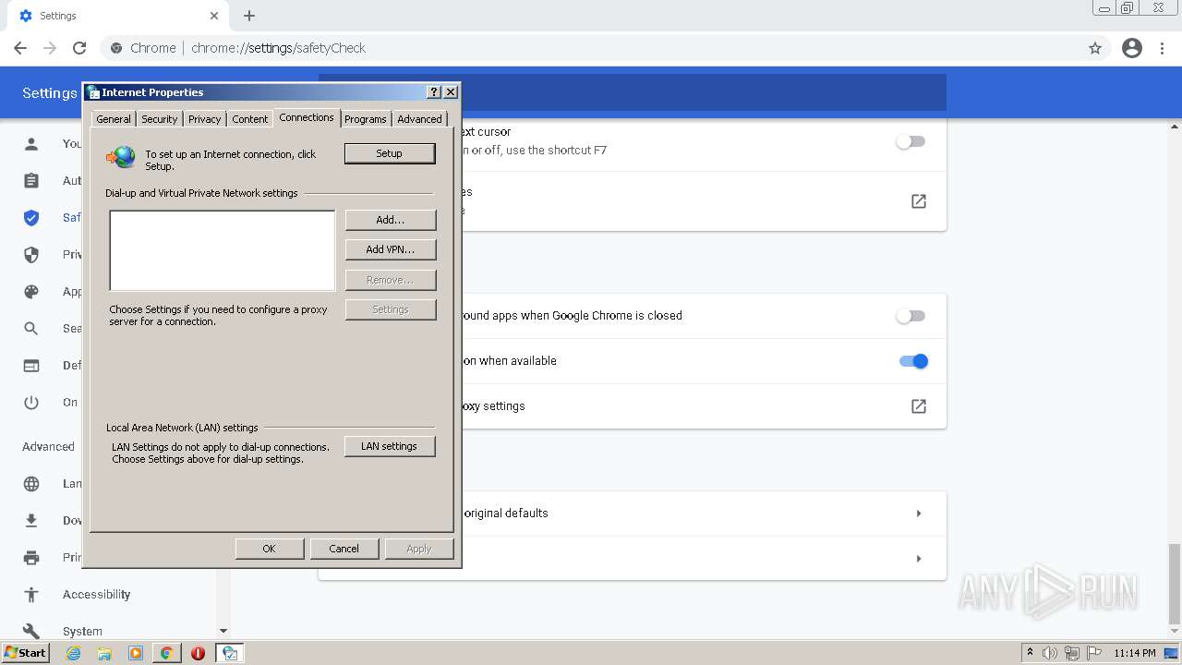This screenshot has height=665, width=1182.
Task: Show hidden tray icons arrow
Action: [x=1030, y=653]
